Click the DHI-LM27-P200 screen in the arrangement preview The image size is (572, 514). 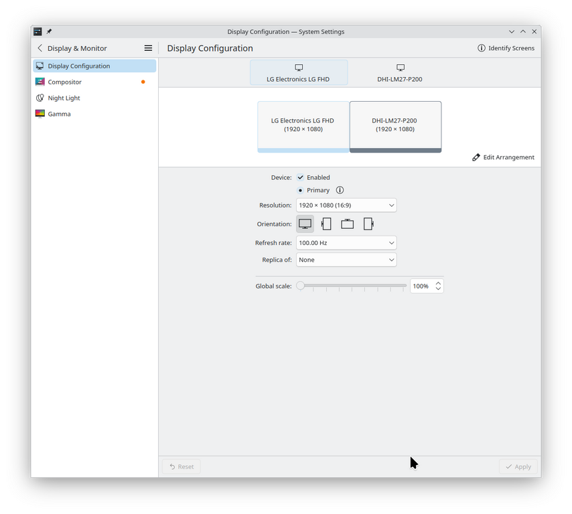coord(395,125)
